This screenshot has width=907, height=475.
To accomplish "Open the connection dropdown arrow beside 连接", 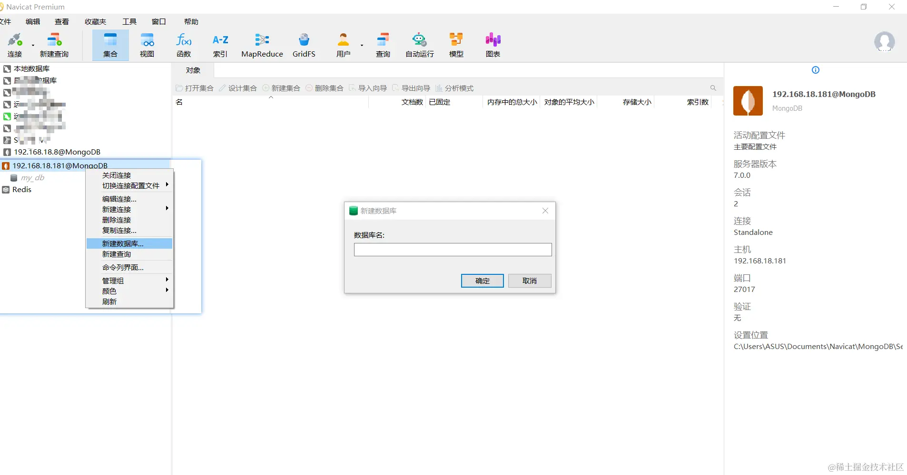I will (33, 45).
